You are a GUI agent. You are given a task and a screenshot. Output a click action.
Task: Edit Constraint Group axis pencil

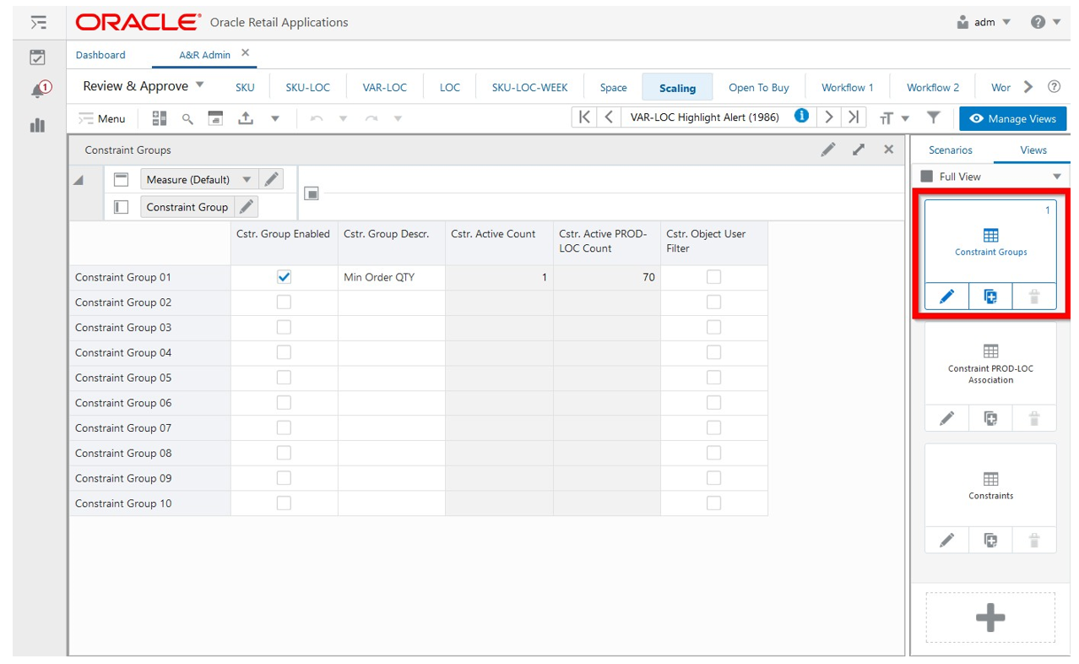246,206
